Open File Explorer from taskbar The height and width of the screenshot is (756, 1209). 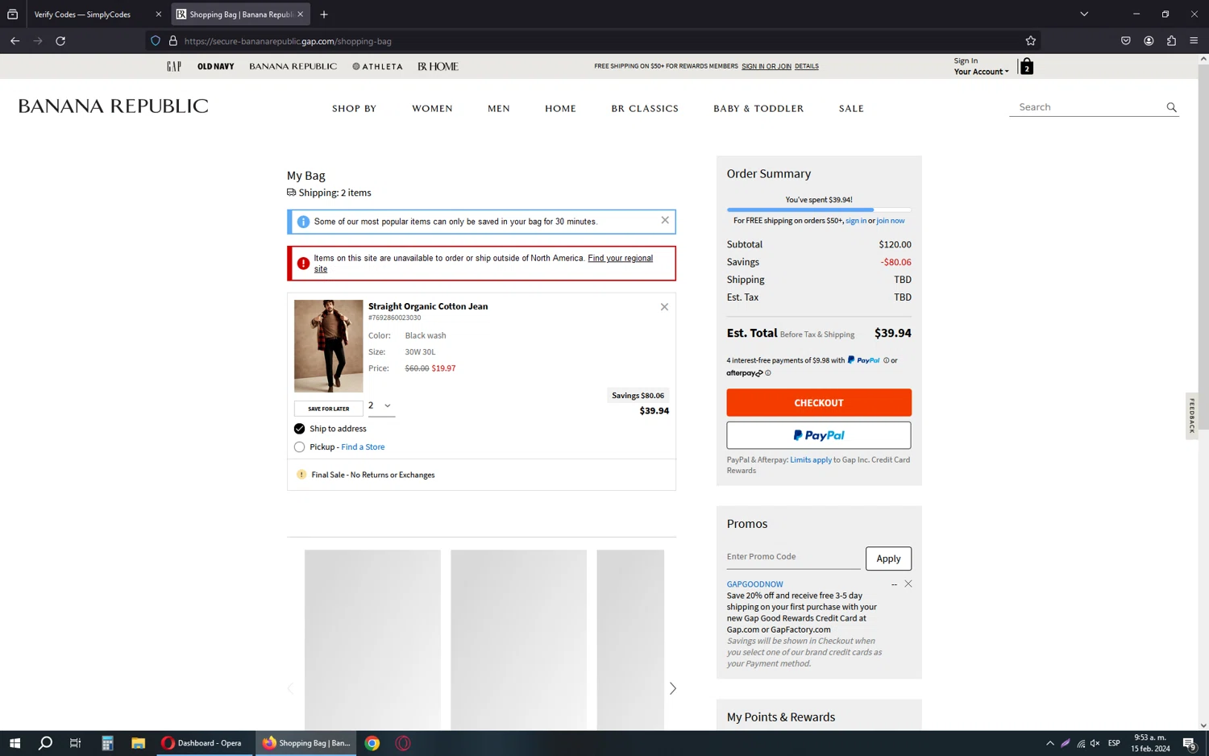(138, 743)
